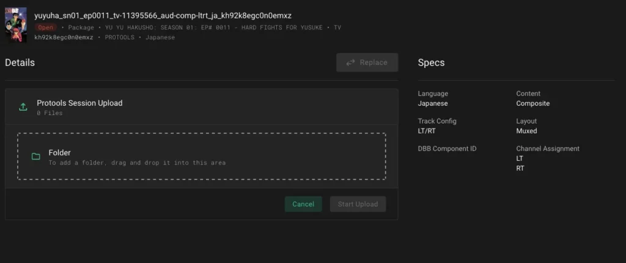Click the Muxed layout value
The width and height of the screenshot is (626, 263).
526,131
